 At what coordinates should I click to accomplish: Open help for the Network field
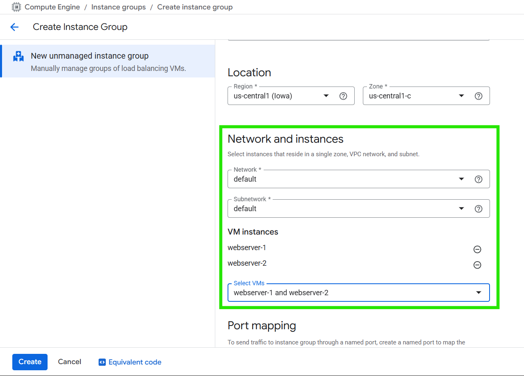point(478,179)
